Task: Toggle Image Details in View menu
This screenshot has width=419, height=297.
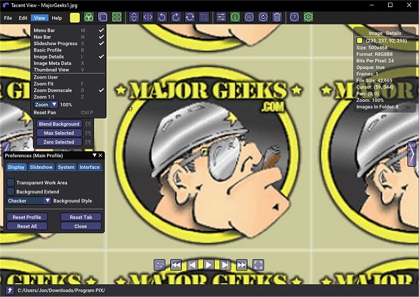Action: click(x=68, y=57)
